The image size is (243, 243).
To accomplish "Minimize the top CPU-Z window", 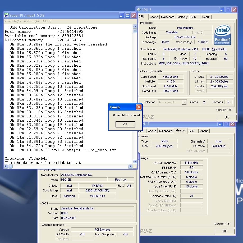I will (222, 10).
